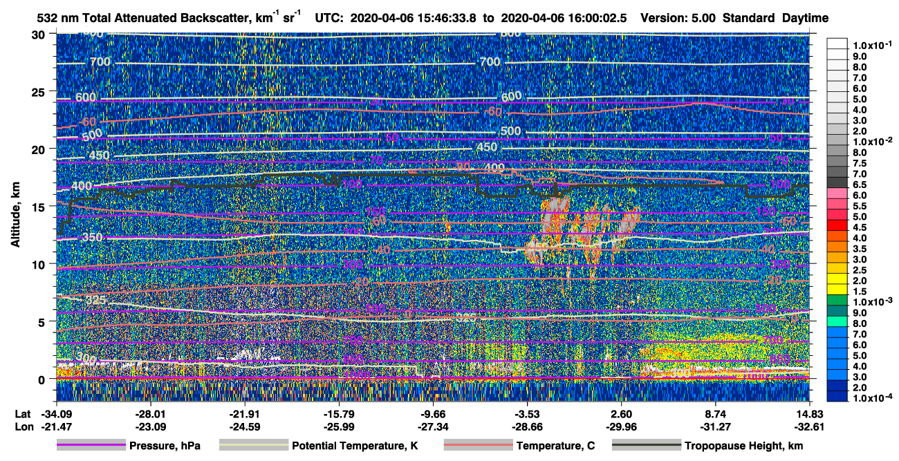This screenshot has width=899, height=461.
Task: Click the yellow colorbar segment beside 1.5
Action: point(837,290)
